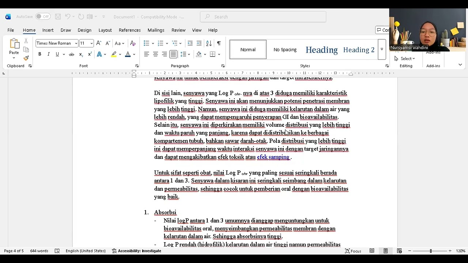Open the font name dropdown
468x263 pixels.
(76, 43)
